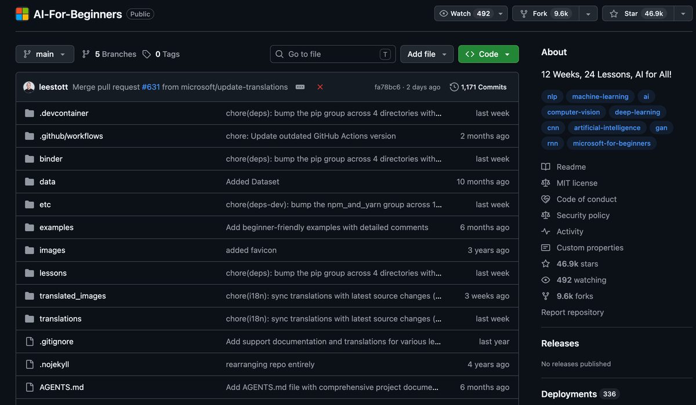Open 1,171 Commits history
Screen dimensions: 696x405
coord(478,87)
